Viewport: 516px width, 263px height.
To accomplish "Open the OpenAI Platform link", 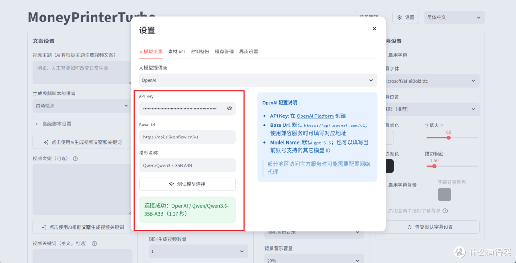I will (315, 116).
